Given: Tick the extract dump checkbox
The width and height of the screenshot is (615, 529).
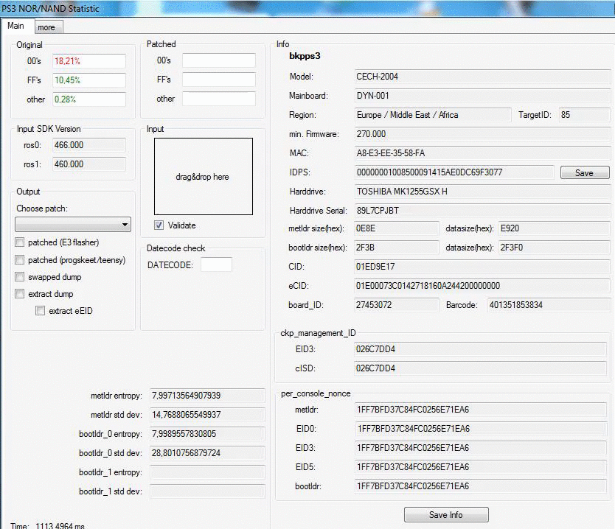Looking at the screenshot, I should click(x=20, y=293).
